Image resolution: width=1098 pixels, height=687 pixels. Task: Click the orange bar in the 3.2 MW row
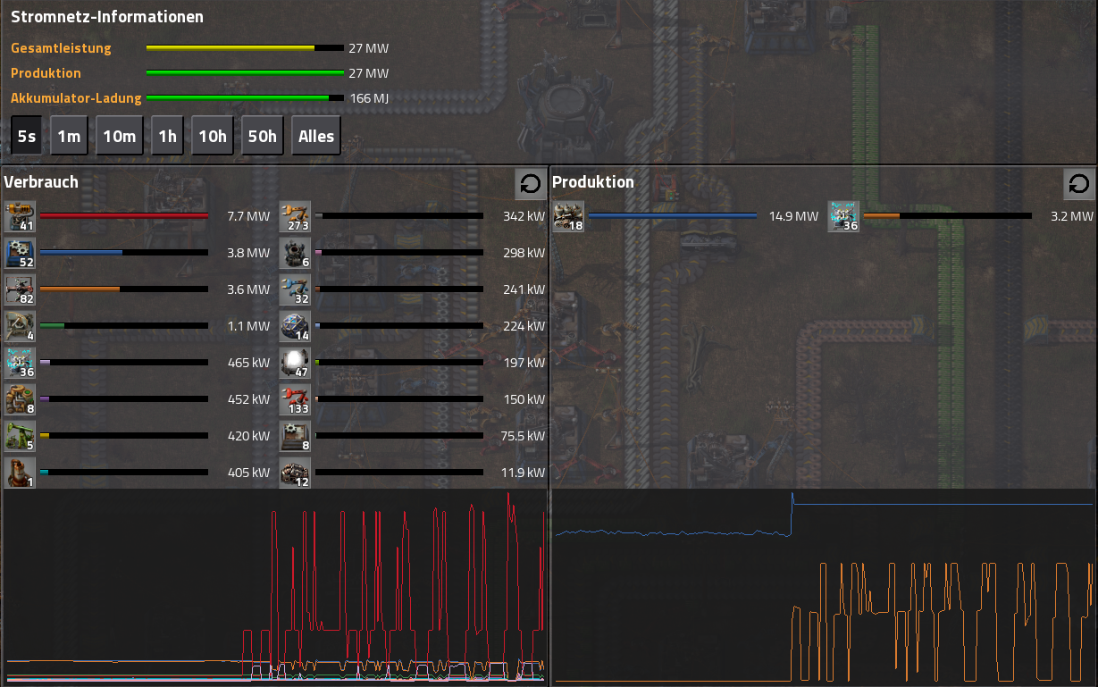[x=947, y=216]
